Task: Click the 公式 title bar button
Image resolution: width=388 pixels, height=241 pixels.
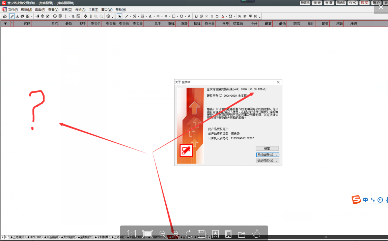Action: [353, 3]
